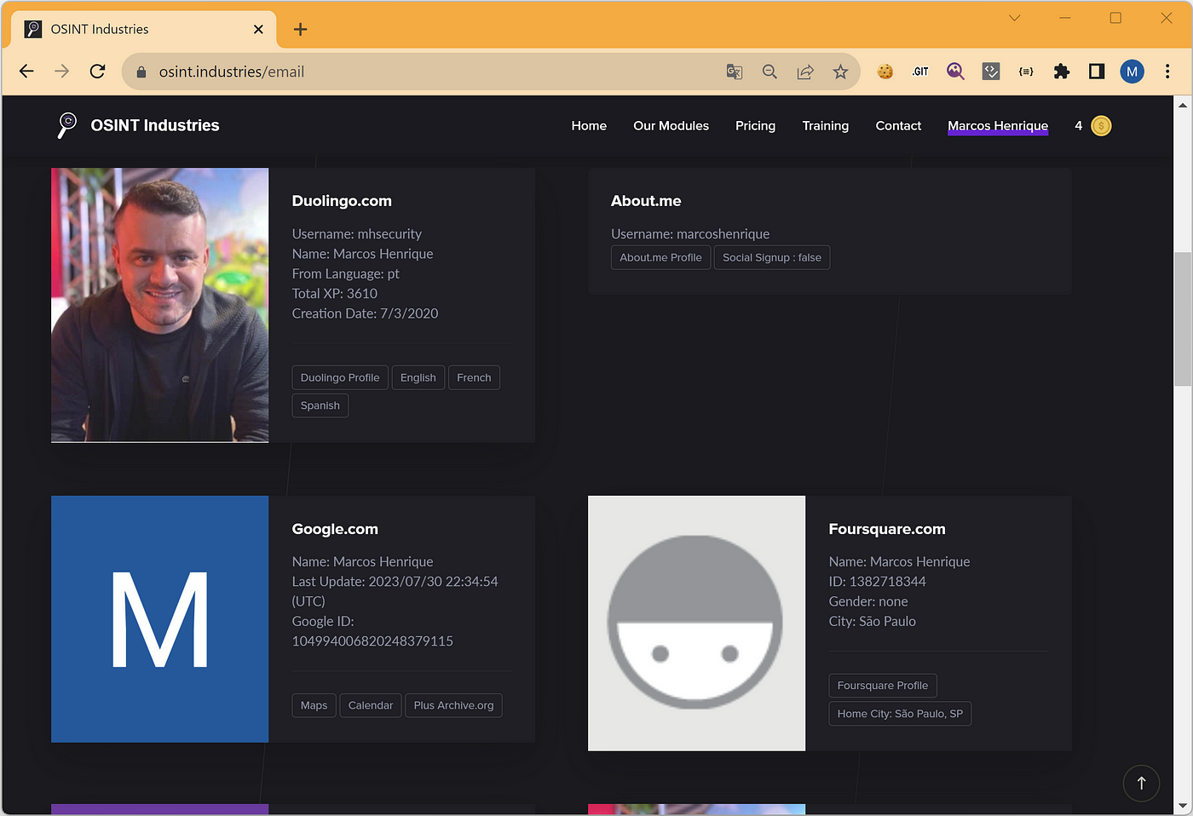Open the Duolingo Profile link
The width and height of the screenshot is (1193, 816).
(340, 377)
